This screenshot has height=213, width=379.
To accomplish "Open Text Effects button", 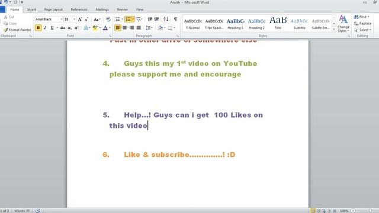I will [x=86, y=28].
